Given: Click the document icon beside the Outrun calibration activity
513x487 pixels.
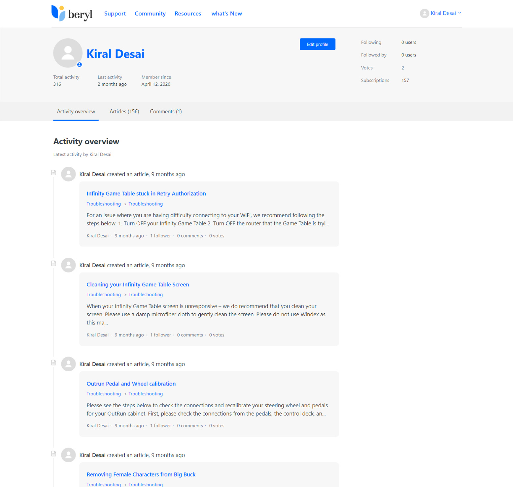Looking at the screenshot, I should click(x=53, y=363).
